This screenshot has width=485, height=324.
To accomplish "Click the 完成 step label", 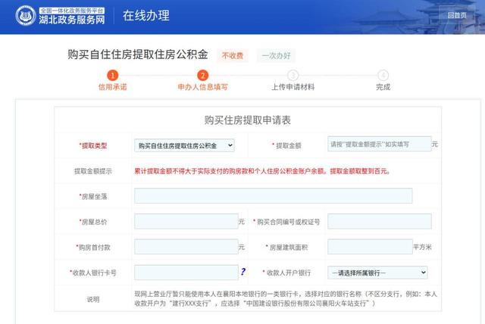I will click(383, 87).
